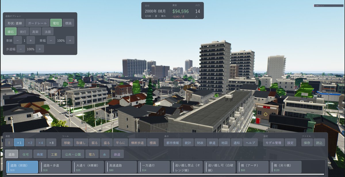The height and width of the screenshot is (177, 345).
Task: Open the 地図 map view
Action: [224, 142]
